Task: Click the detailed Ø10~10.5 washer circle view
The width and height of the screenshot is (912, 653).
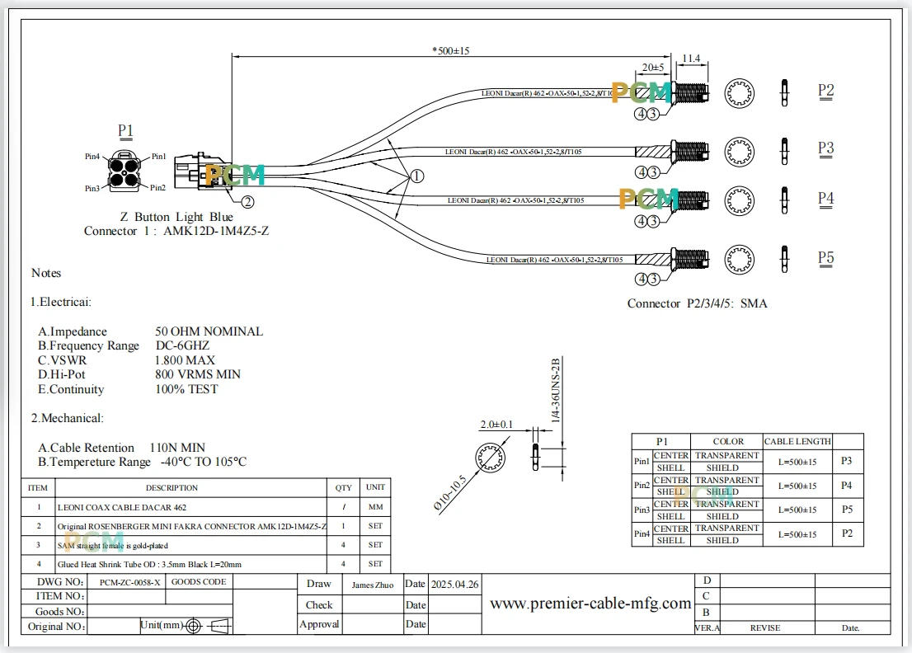Action: click(x=491, y=457)
